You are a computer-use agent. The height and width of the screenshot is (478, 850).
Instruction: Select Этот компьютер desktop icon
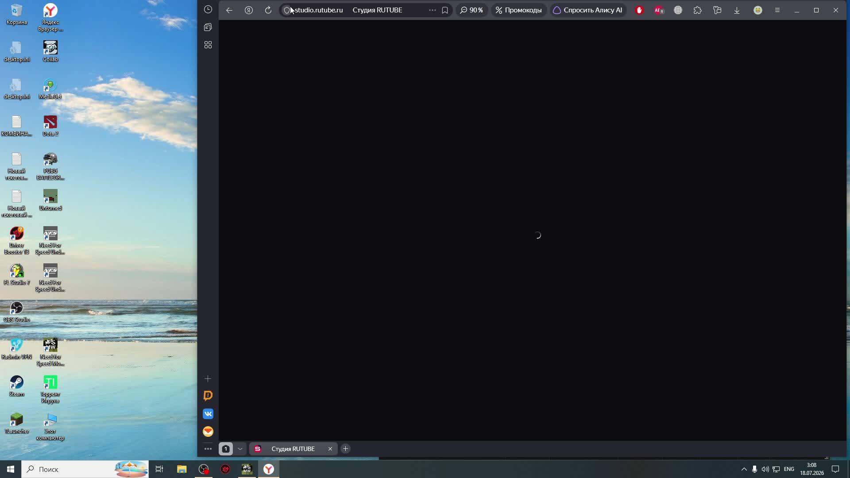coord(50,427)
